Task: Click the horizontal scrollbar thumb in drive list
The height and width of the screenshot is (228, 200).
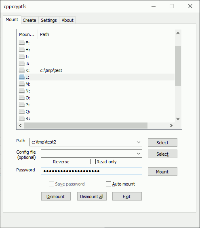Action: (86, 125)
